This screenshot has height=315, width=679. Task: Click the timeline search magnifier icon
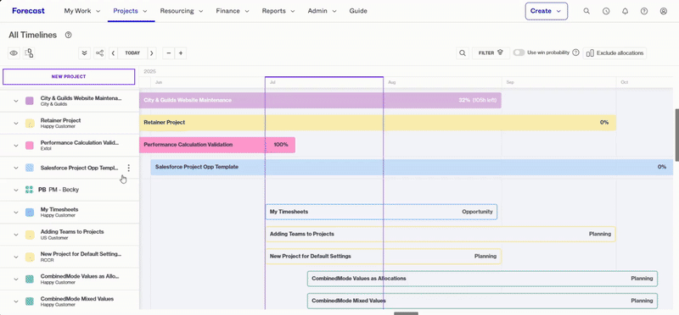[x=463, y=53]
